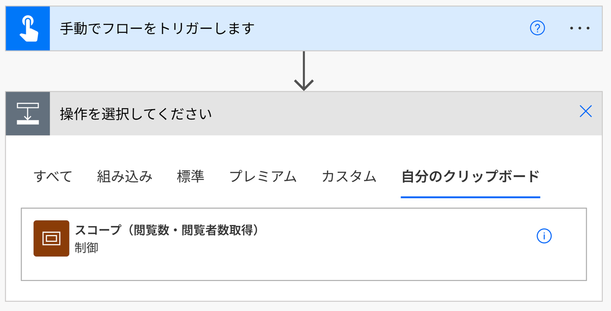Click the 制御 label under the scope
611x311 pixels.
(x=86, y=248)
